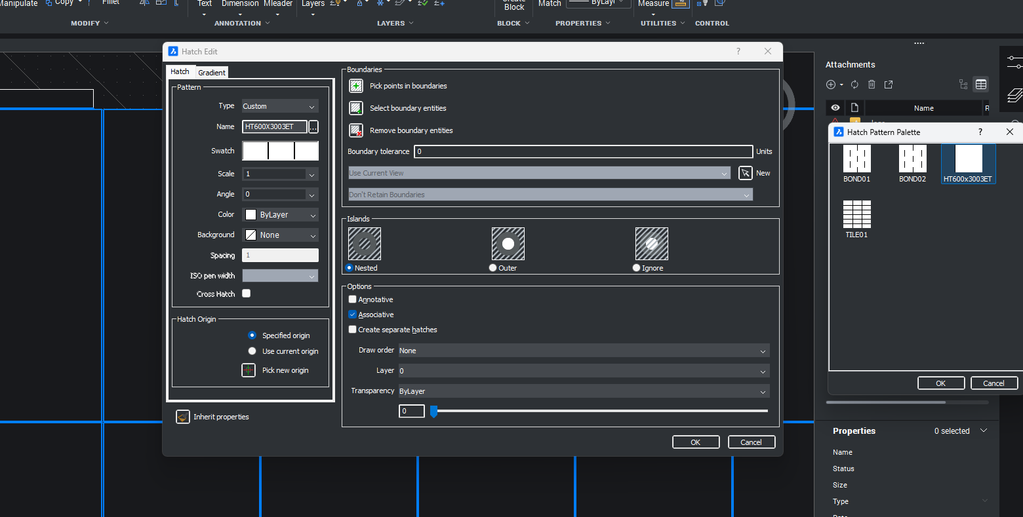Click the Pick new origin icon
The image size is (1023, 517).
[x=249, y=370]
